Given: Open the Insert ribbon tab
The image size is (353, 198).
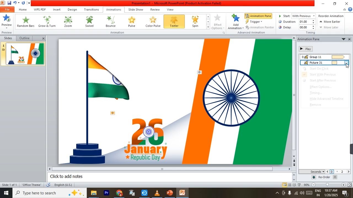Looking at the screenshot, I should point(57,9).
